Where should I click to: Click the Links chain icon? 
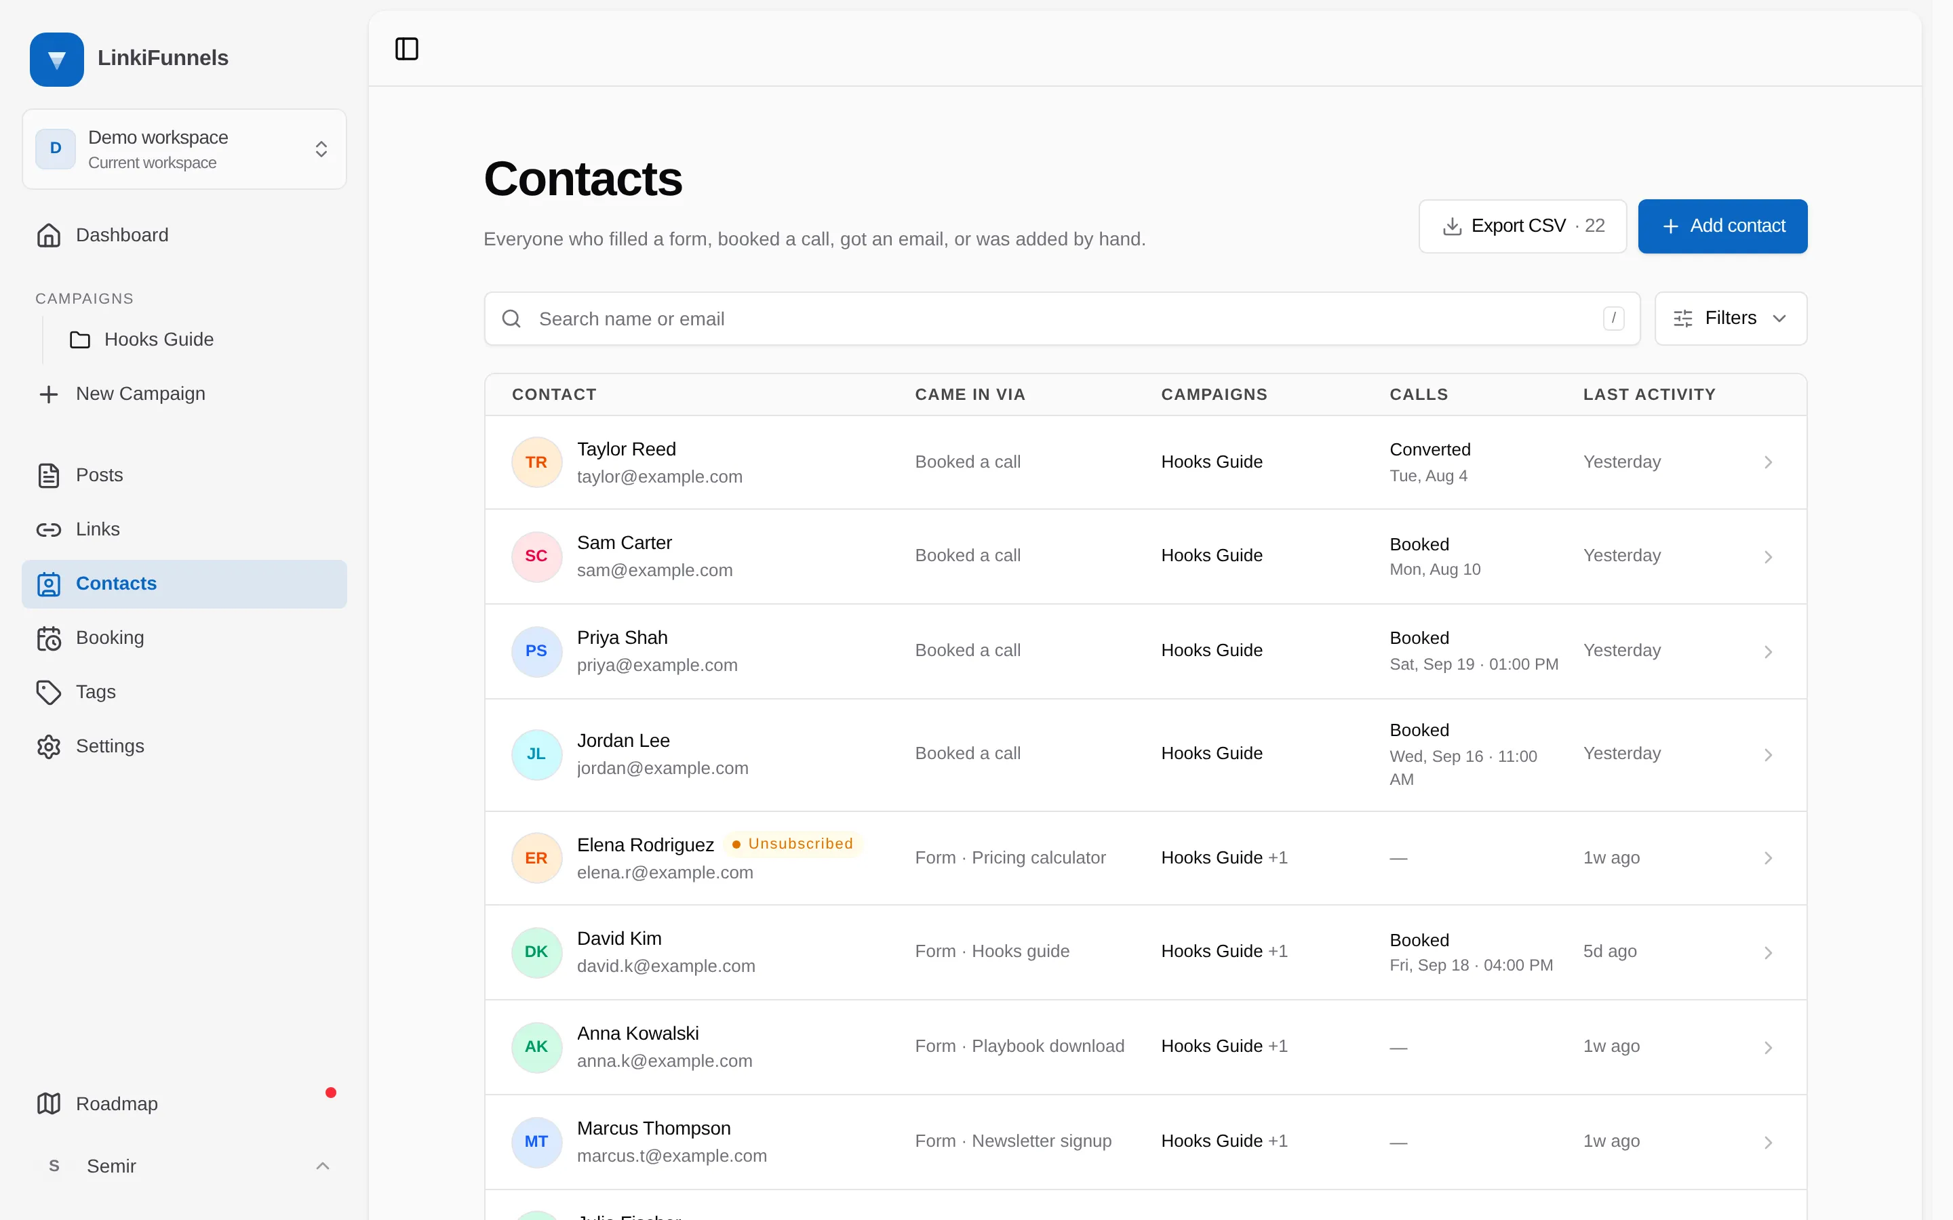point(48,529)
